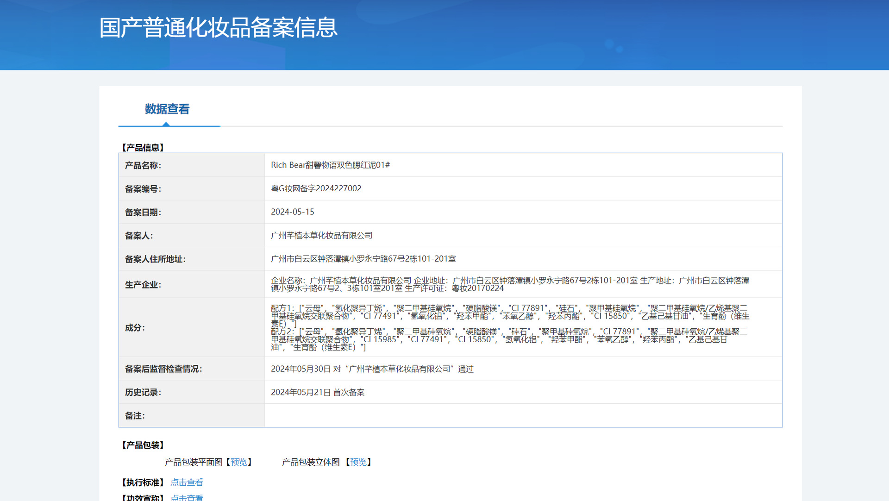The height and width of the screenshot is (501, 889).
Task: Click the 配方1 ingredients text
Action: (509, 316)
